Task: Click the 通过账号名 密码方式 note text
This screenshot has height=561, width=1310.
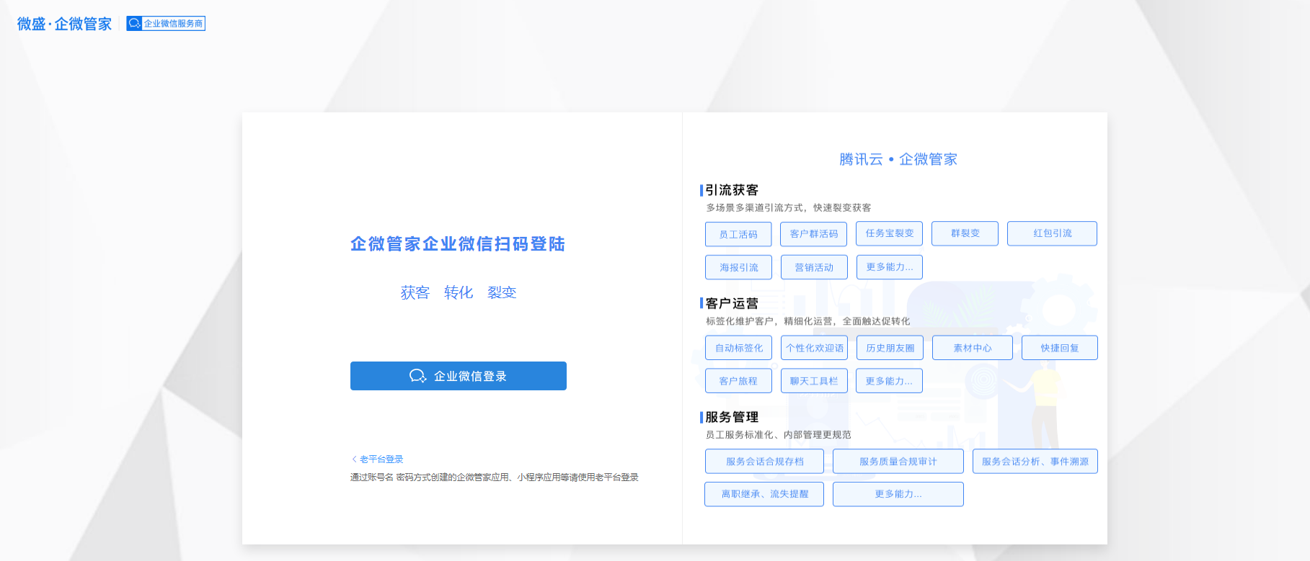Action: tap(495, 477)
